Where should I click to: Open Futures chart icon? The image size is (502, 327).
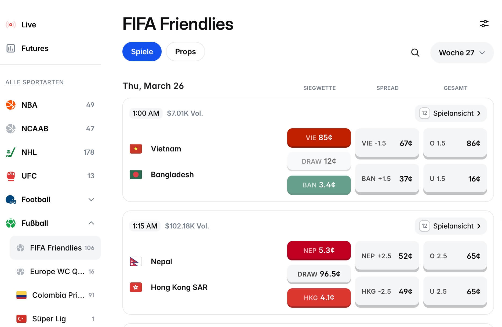point(11,48)
